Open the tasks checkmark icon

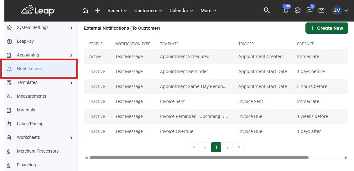(x=298, y=10)
